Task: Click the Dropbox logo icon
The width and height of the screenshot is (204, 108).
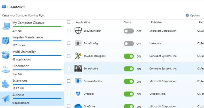Action: click(78, 94)
